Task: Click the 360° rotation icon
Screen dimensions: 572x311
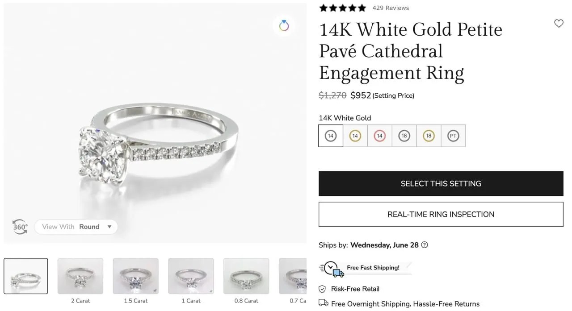Action: click(x=20, y=227)
